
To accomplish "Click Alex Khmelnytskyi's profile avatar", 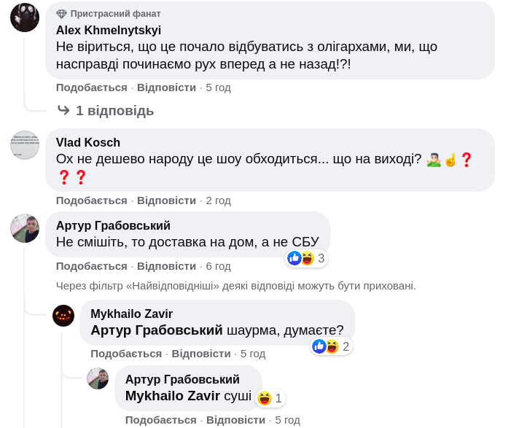I will pyautogui.click(x=25, y=17).
